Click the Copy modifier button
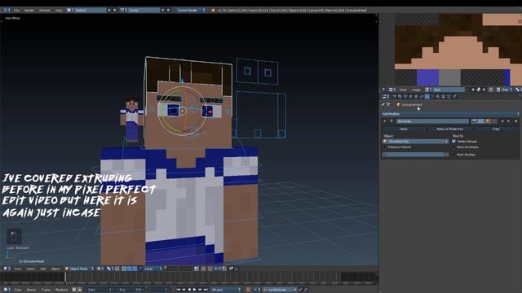Image resolution: width=522 pixels, height=293 pixels. point(496,129)
